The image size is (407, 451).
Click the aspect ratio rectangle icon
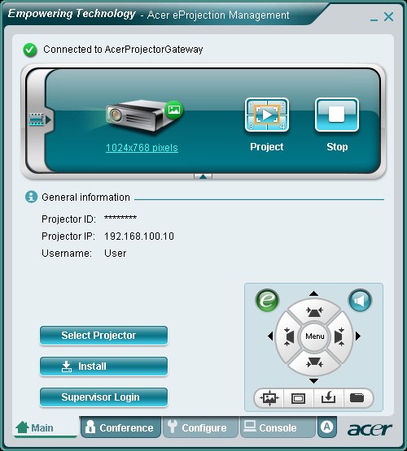pos(299,398)
